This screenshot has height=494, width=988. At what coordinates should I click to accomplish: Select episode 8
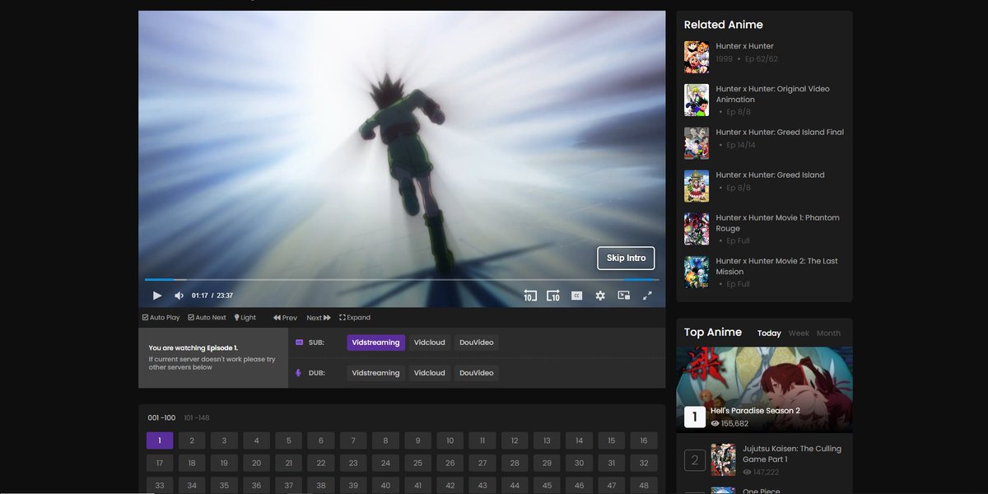385,440
